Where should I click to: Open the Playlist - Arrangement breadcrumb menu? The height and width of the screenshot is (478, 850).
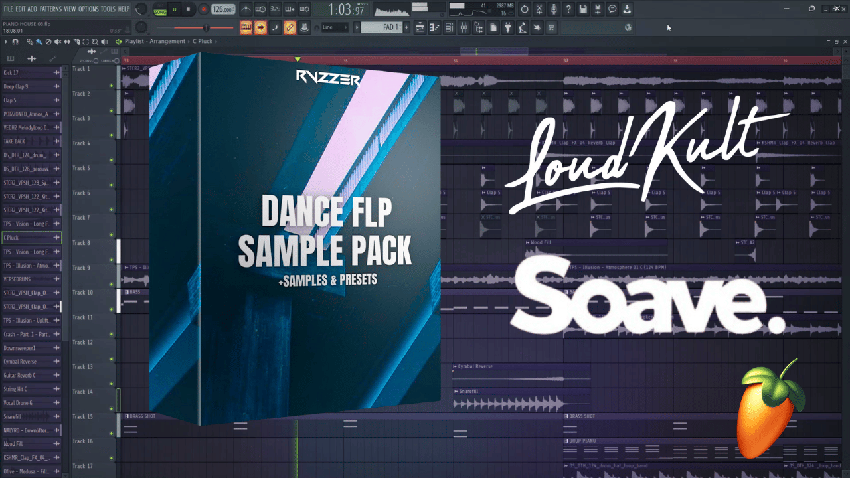tap(155, 41)
